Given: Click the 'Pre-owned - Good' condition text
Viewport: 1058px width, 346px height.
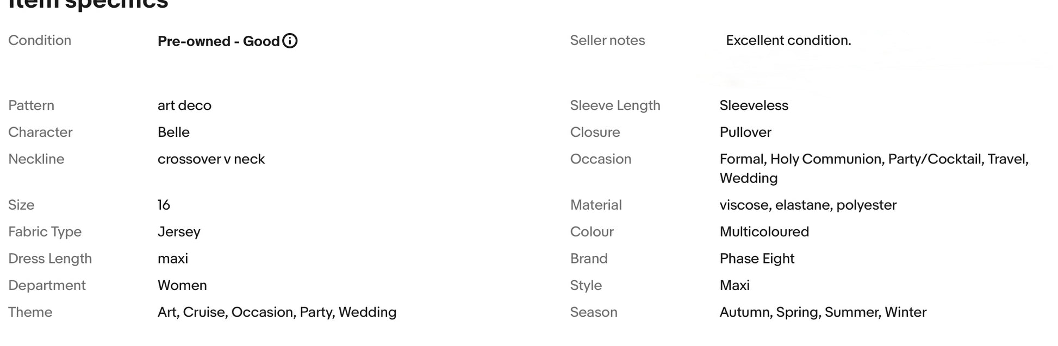Looking at the screenshot, I should (x=219, y=41).
